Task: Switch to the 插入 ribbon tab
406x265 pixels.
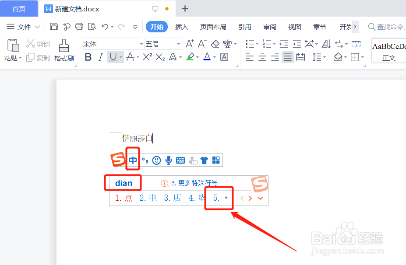Action: [x=181, y=27]
